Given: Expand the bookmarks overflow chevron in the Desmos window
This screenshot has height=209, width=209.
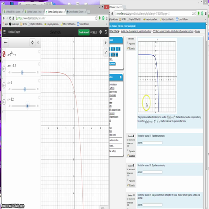Looking at the screenshot, I should pos(107,24).
